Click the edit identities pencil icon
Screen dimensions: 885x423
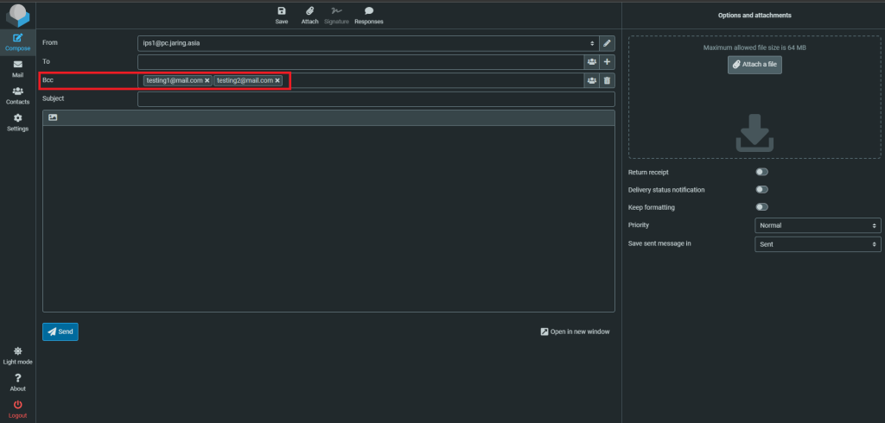[x=607, y=42]
